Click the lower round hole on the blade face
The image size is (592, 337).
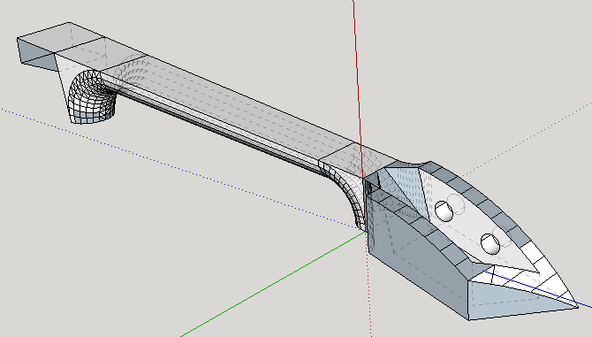point(490,244)
